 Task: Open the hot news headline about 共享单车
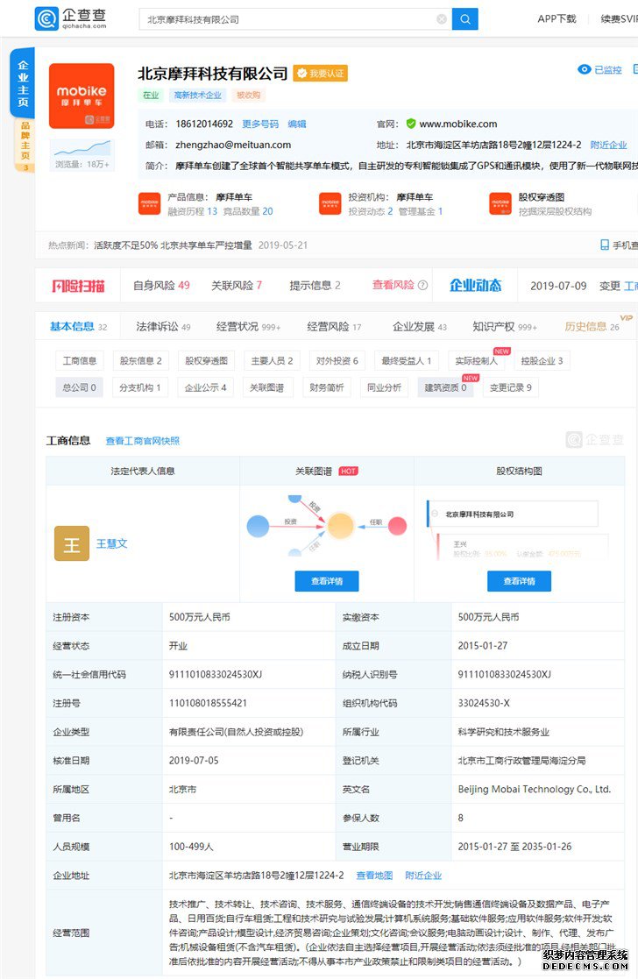[x=173, y=245]
